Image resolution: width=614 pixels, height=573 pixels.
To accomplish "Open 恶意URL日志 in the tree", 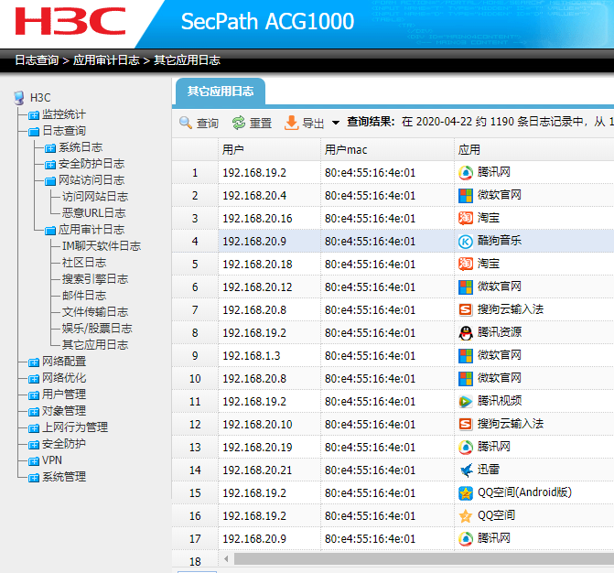I will [x=94, y=213].
